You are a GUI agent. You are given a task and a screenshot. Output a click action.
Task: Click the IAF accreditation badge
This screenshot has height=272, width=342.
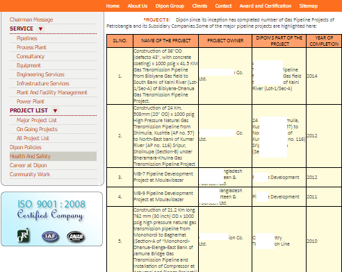click(x=50, y=237)
